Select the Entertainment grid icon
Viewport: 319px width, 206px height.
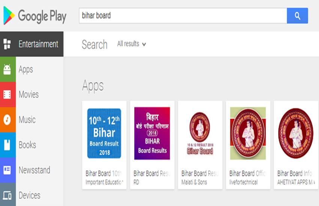(x=7, y=44)
